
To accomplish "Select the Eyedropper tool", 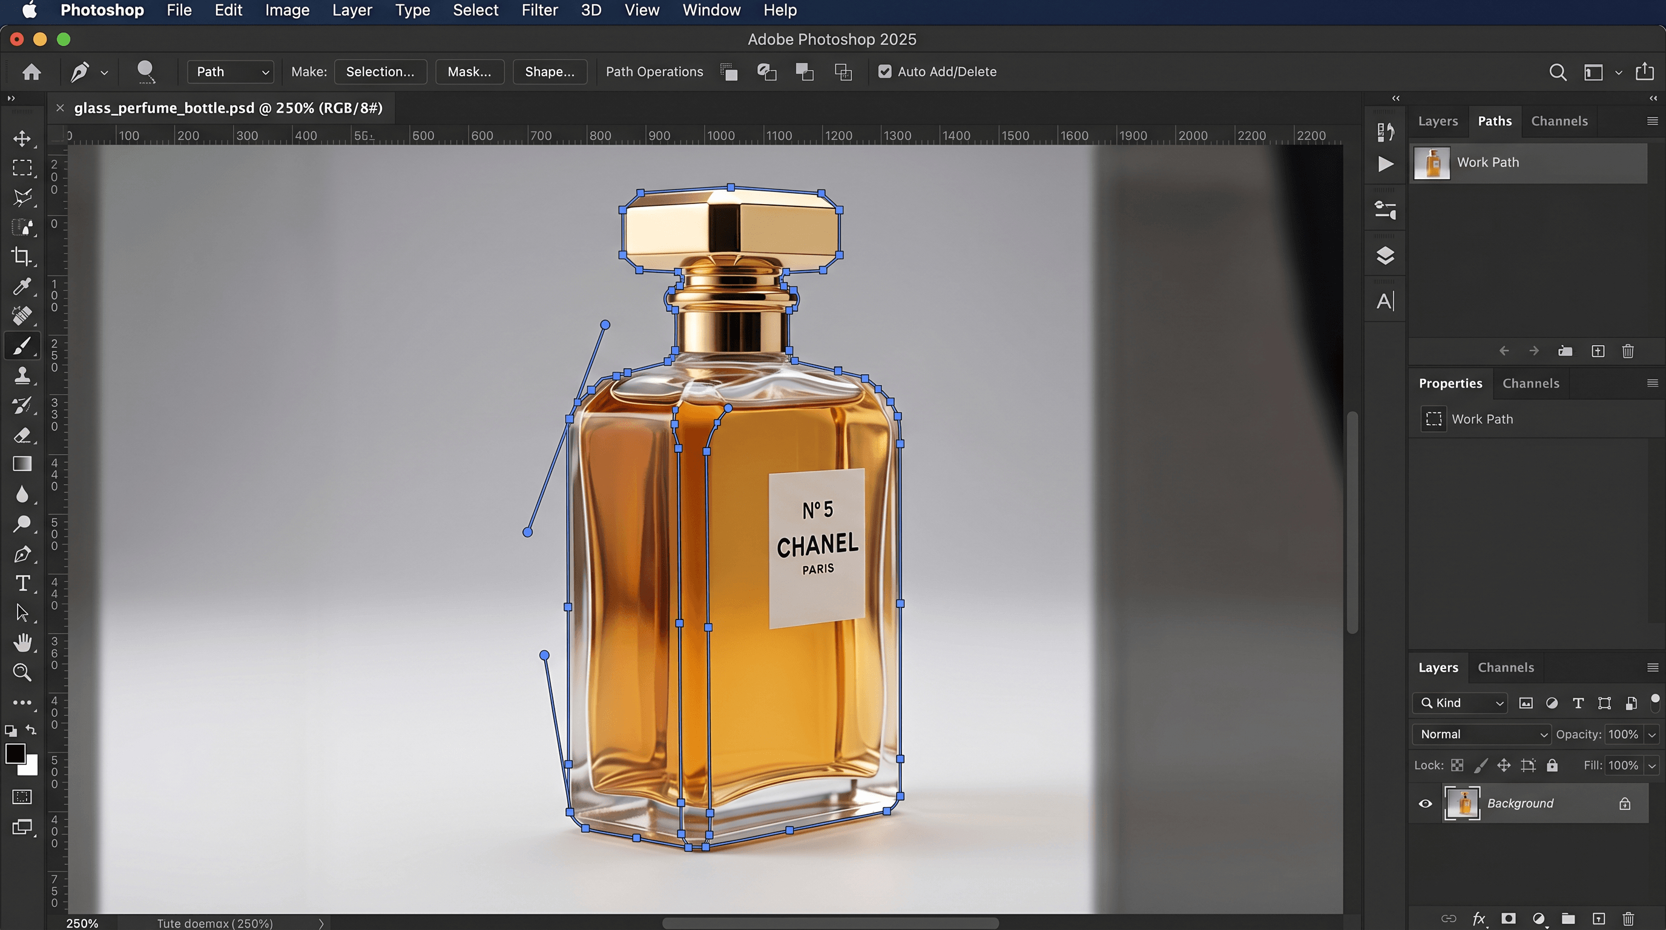I will [22, 286].
